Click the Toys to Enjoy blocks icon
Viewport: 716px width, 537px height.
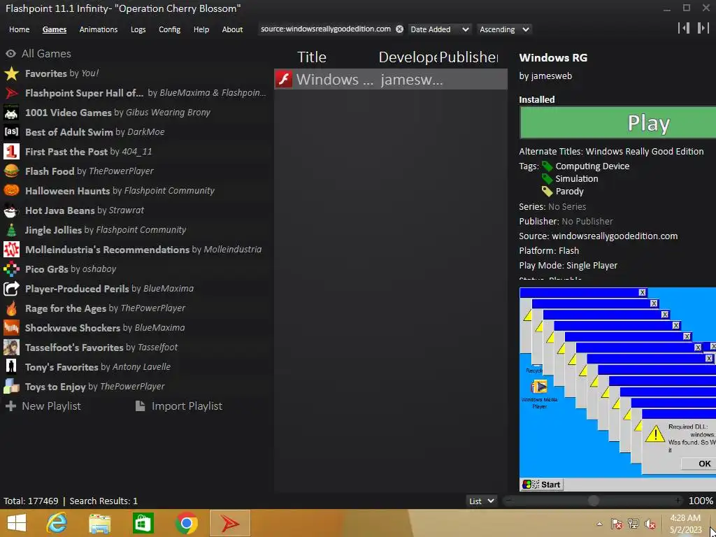coord(11,387)
